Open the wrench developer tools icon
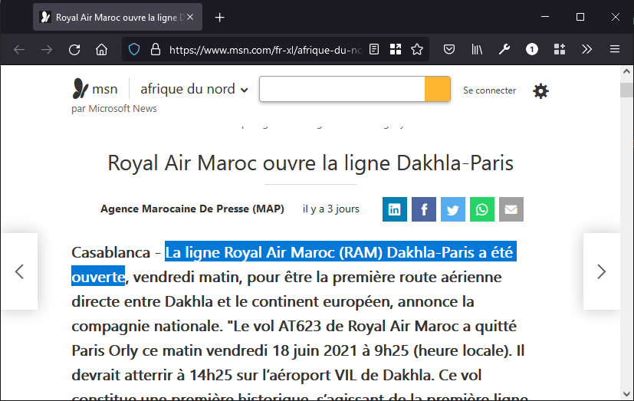This screenshot has height=401, width=634. pos(504,49)
